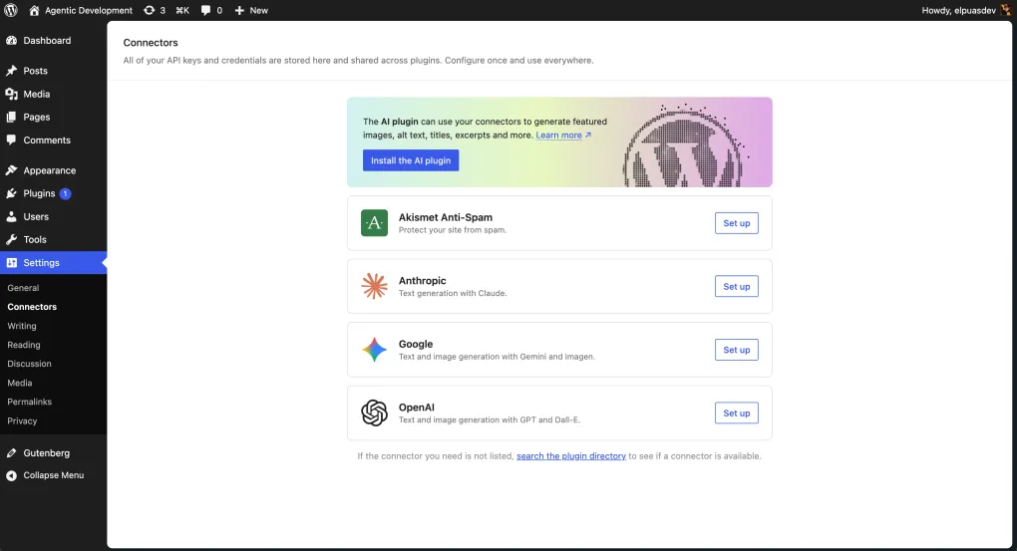Click the Dashboard gauge icon
Screen dimensions: 1017x551
coord(12,40)
